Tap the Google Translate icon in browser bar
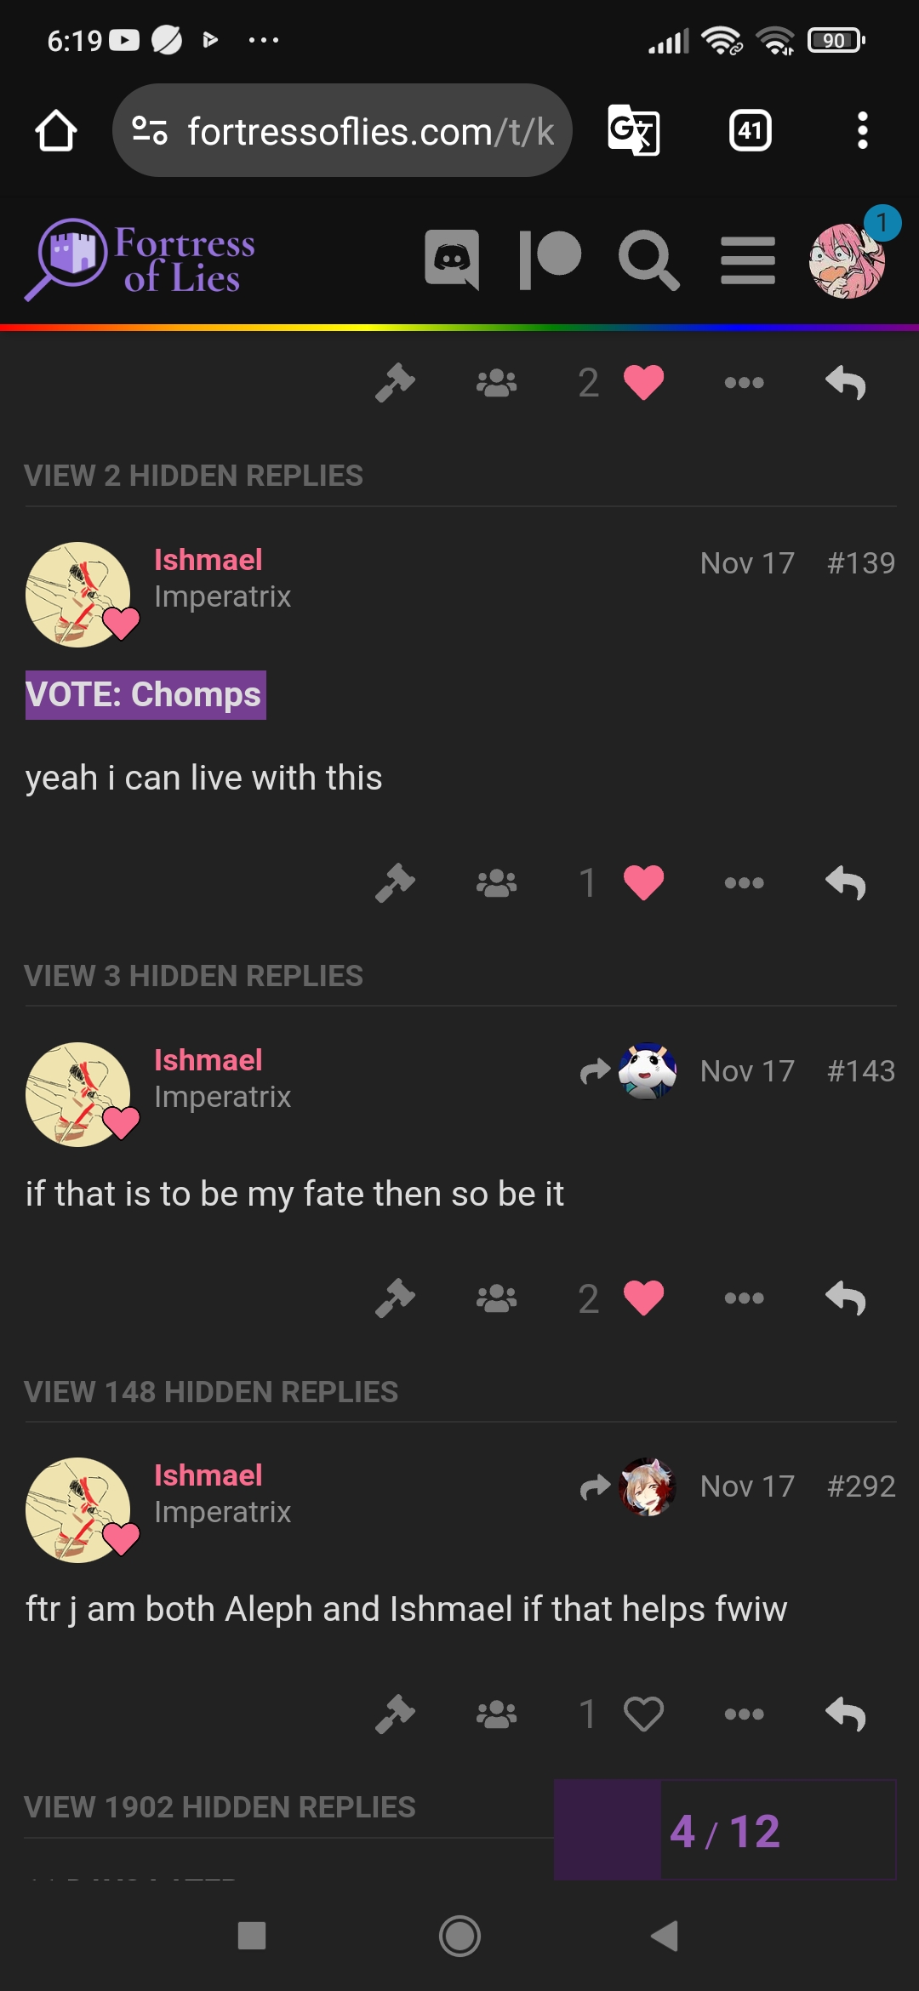Viewport: 919px width, 1991px height. pyautogui.click(x=634, y=130)
